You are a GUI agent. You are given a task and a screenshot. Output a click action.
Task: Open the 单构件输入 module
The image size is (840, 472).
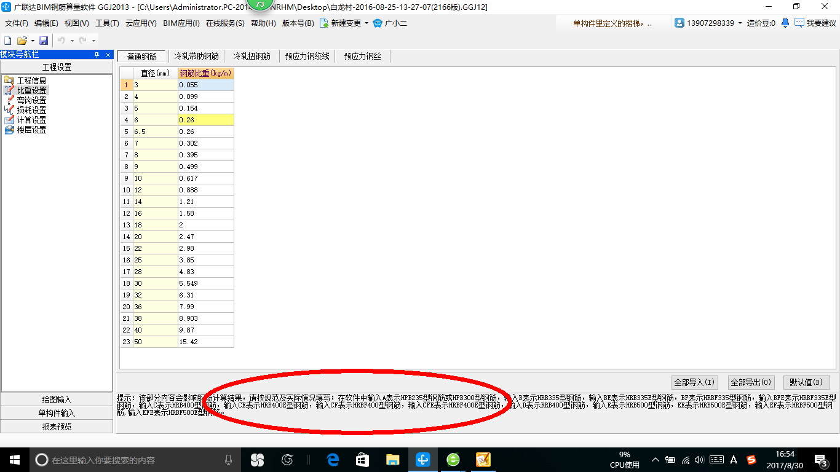pos(57,413)
